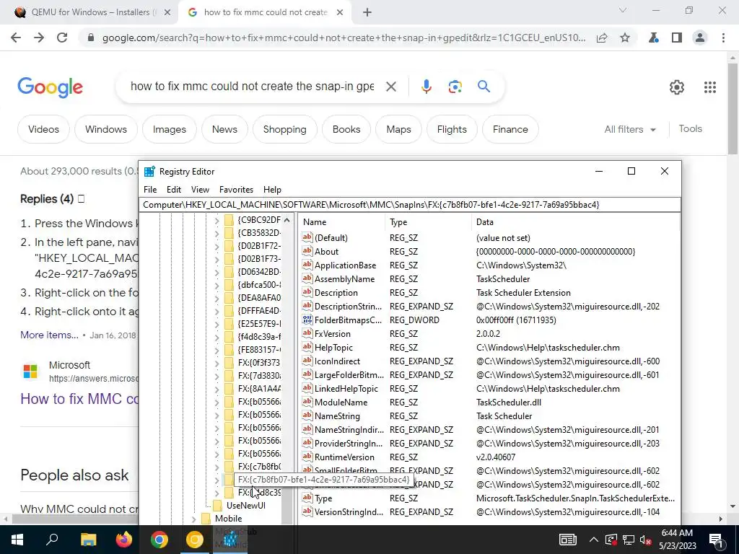
Task: Click the Chrome URL address bar
Action: pyautogui.click(x=344, y=38)
